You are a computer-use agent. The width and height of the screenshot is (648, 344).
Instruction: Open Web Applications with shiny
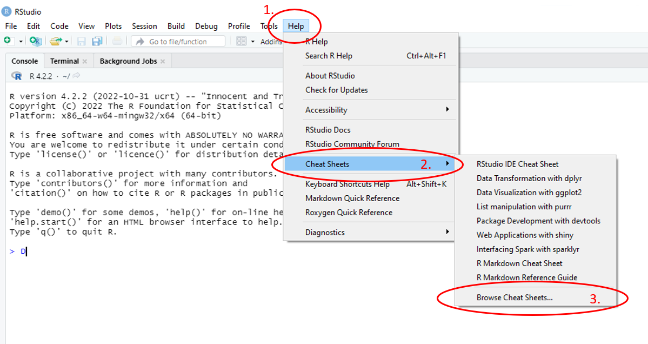536,235
